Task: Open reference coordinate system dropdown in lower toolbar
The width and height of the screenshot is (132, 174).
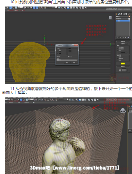Action: click(31, 99)
